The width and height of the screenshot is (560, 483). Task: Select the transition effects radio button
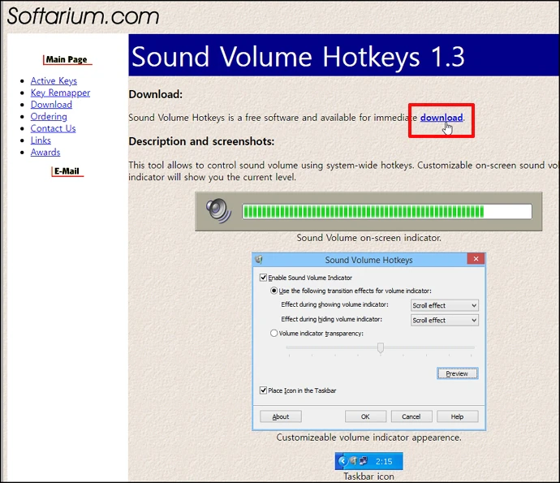coord(274,291)
